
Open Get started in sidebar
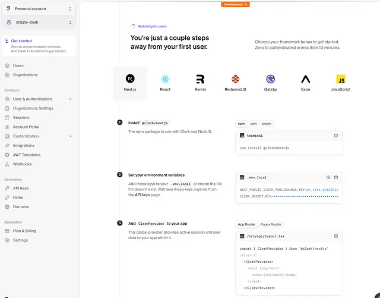click(x=39, y=46)
